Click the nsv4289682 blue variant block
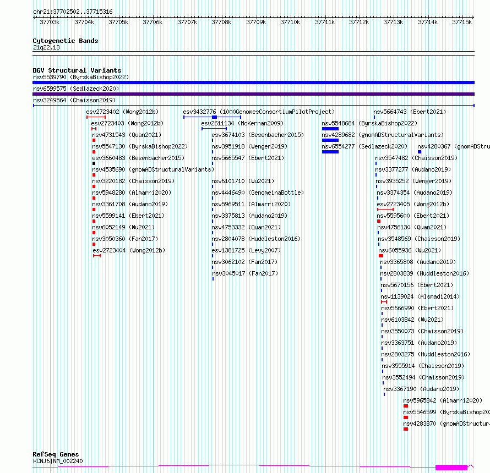 (330, 140)
